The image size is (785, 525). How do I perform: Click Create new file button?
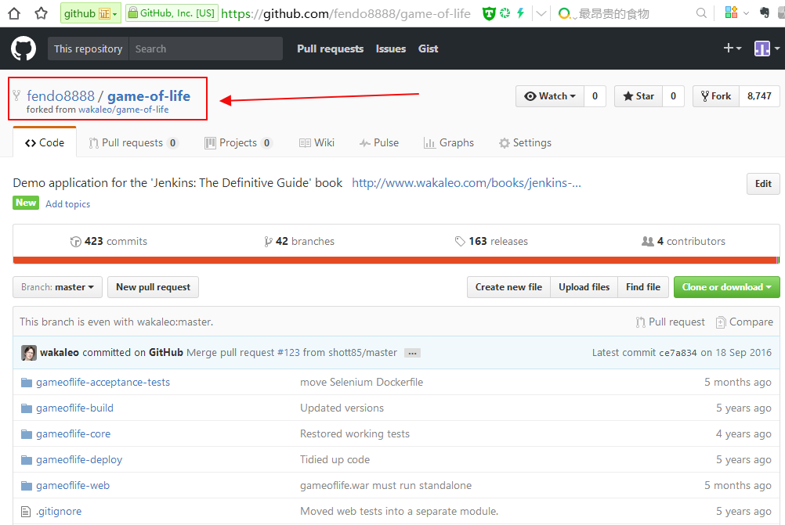pos(508,287)
